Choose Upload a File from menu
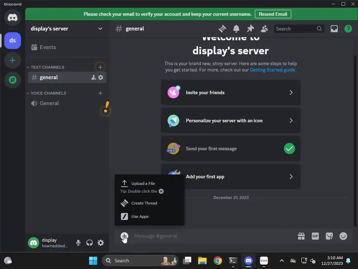Image resolution: width=358 pixels, height=269 pixels. pyautogui.click(x=150, y=184)
